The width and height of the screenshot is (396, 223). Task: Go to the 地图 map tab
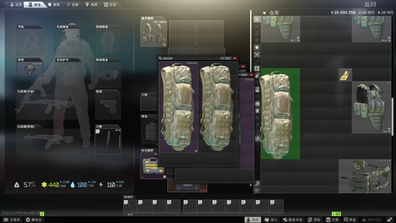[x=91, y=4]
